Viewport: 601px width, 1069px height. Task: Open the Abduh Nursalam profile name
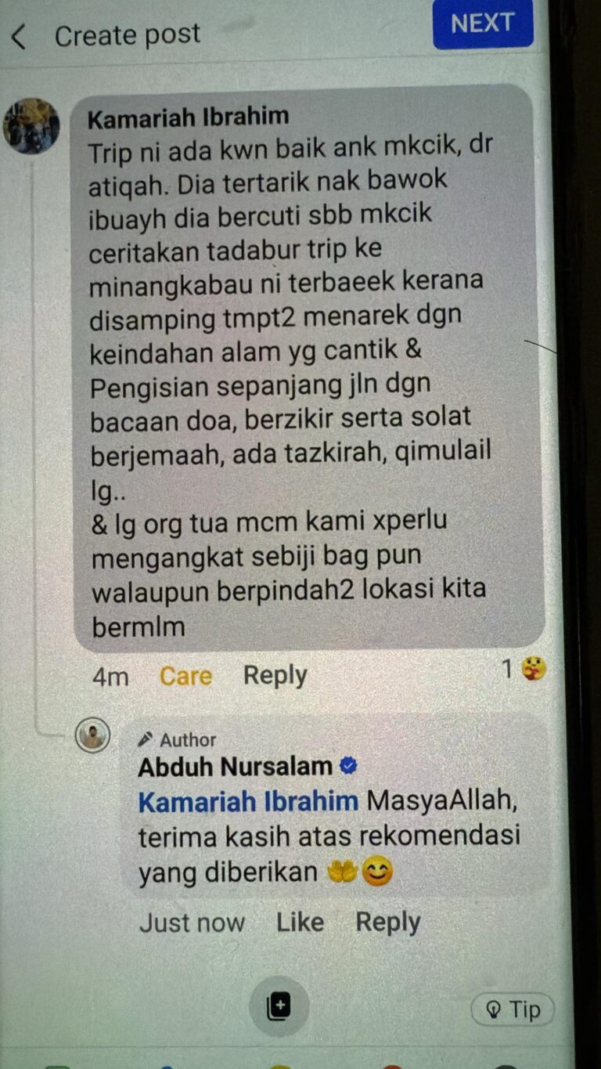coord(236,767)
